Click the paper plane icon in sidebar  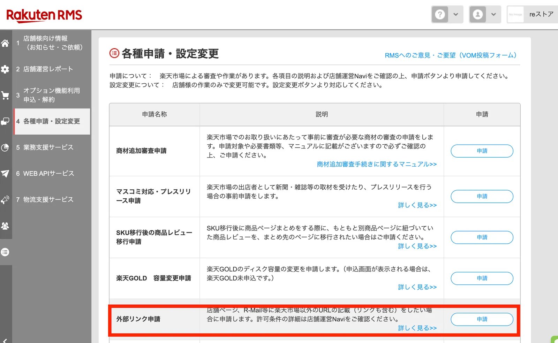pyautogui.click(x=5, y=174)
